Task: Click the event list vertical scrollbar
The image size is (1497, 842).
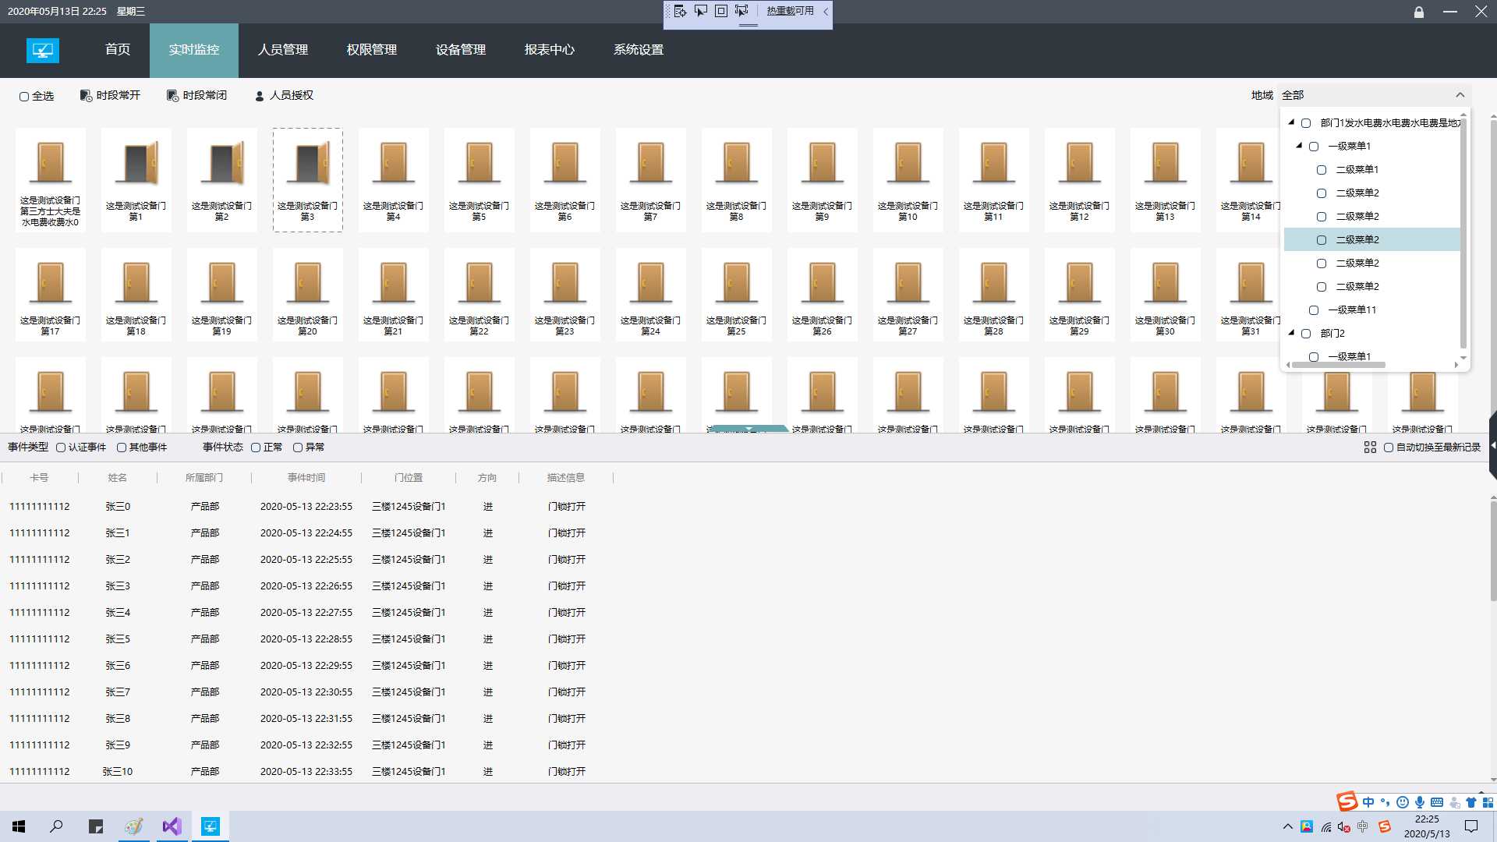Action: click(1493, 551)
